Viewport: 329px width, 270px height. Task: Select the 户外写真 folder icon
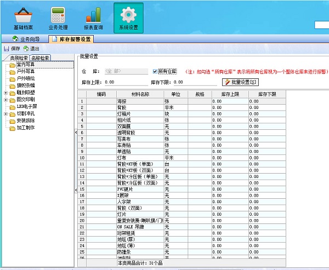point(12,72)
